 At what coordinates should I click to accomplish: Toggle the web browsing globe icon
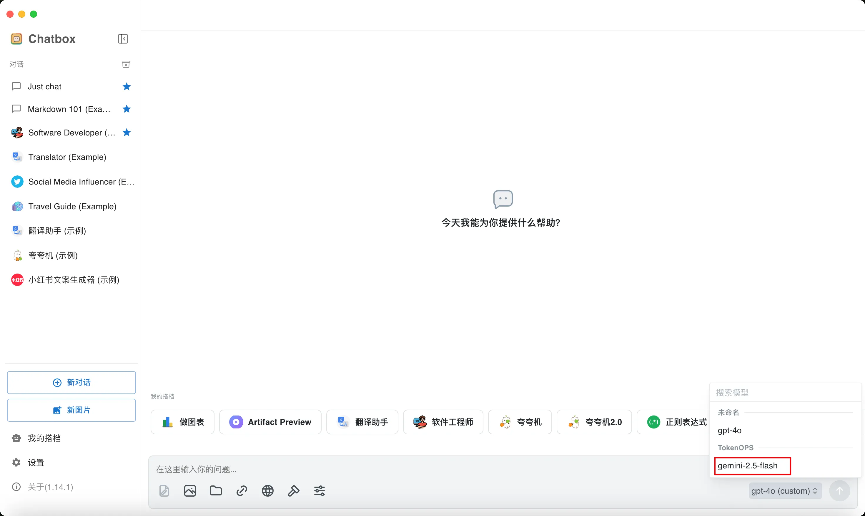pos(268,491)
